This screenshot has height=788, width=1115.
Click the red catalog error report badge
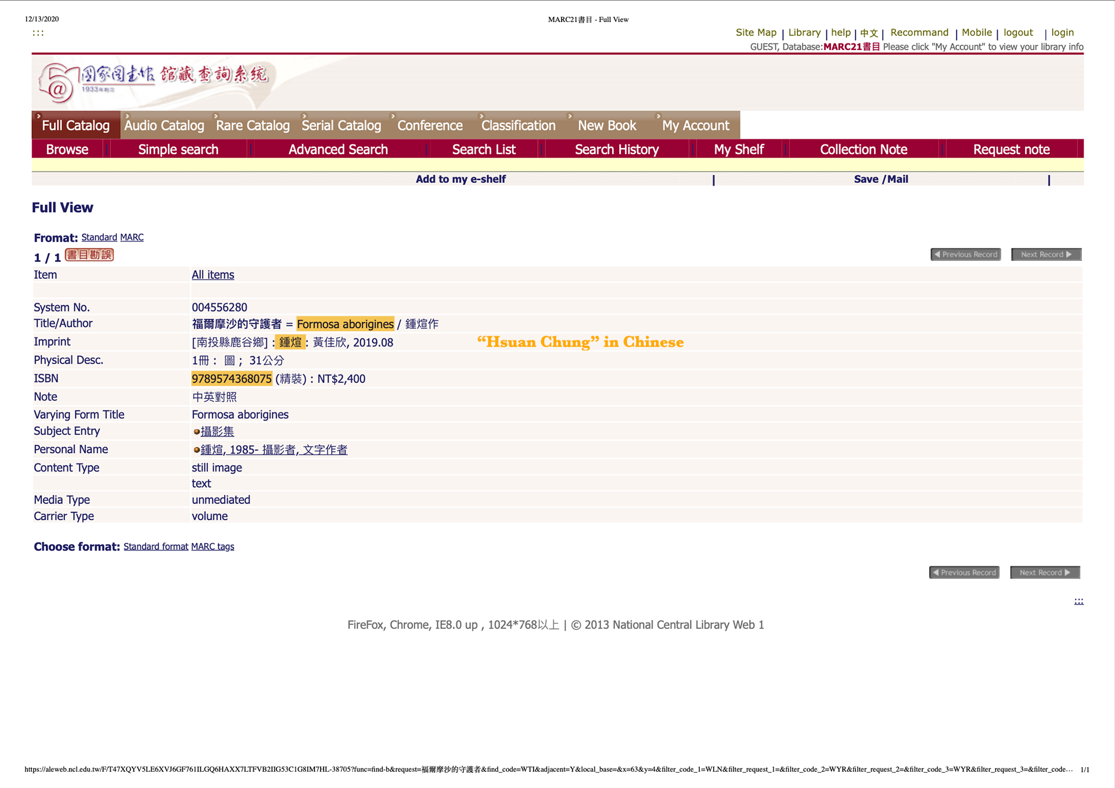tap(89, 255)
